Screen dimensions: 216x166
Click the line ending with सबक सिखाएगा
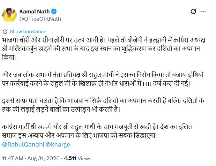pyautogui.click(x=80, y=136)
